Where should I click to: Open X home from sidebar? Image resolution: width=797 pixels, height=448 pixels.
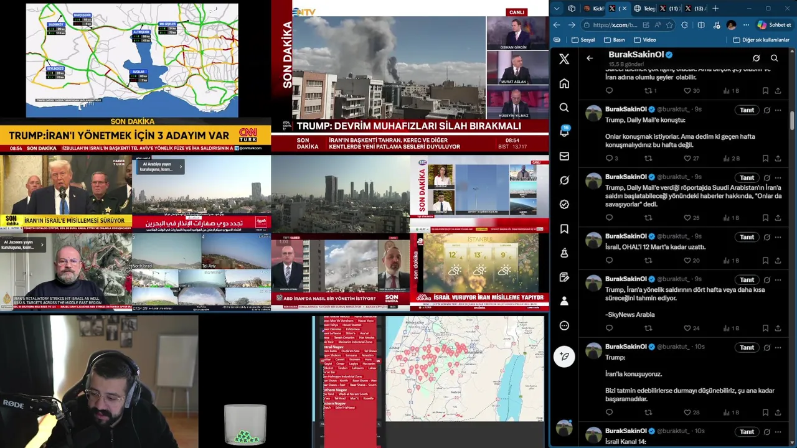coord(564,83)
